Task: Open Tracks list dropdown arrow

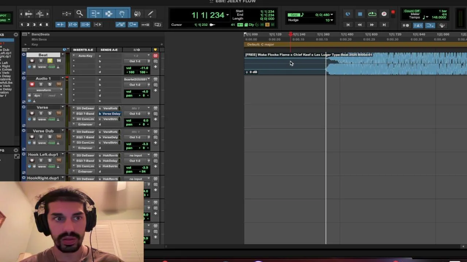Action: pos(16,35)
